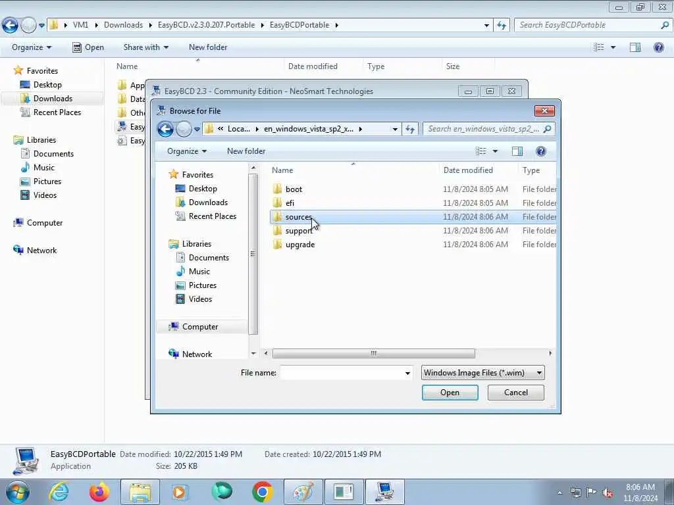Image resolution: width=674 pixels, height=505 pixels.
Task: Open Explorer Organize menu
Action: pyautogui.click(x=32, y=47)
